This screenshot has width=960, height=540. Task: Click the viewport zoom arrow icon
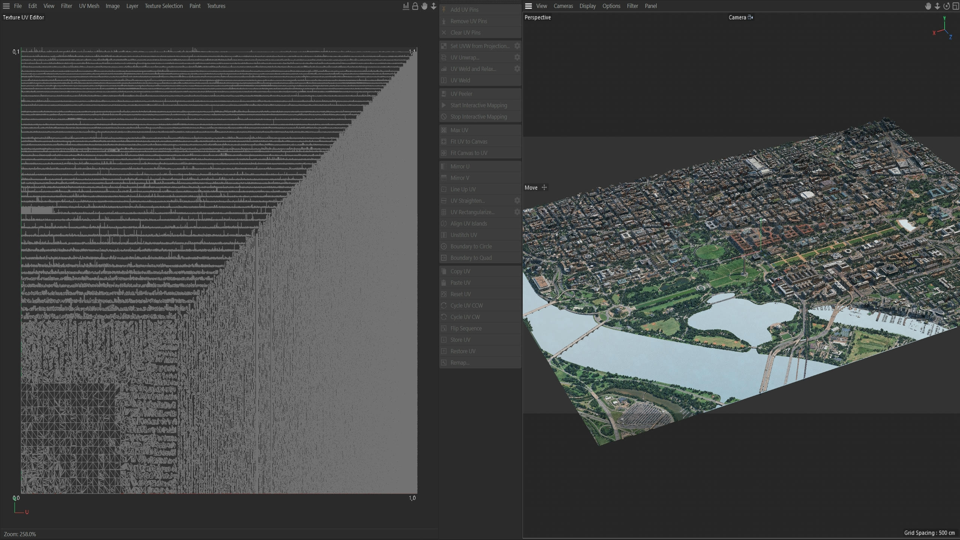click(x=937, y=6)
